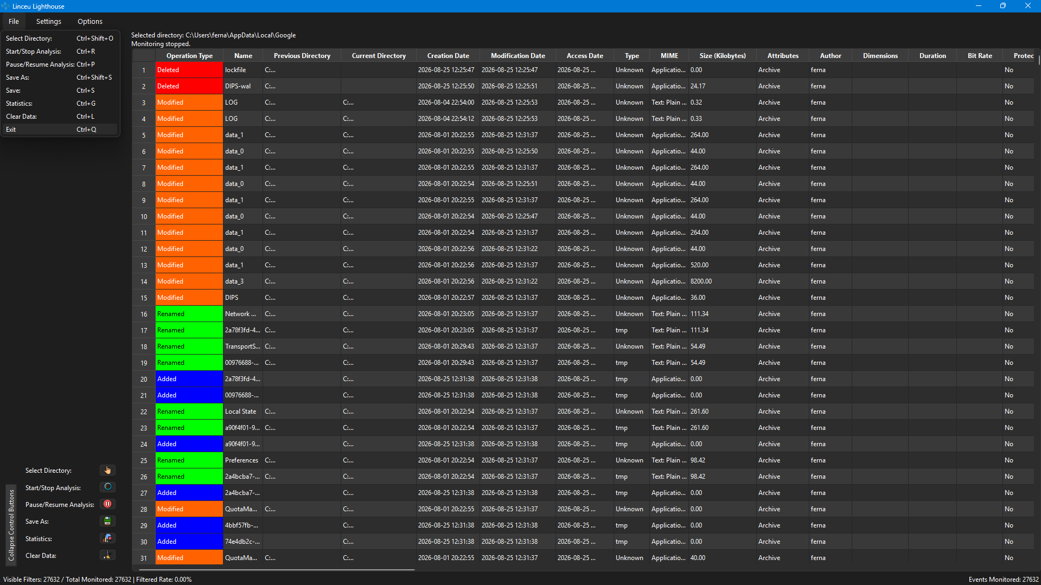The height and width of the screenshot is (585, 1041).
Task: Click the Select Directory hand icon button
Action: pyautogui.click(x=107, y=470)
